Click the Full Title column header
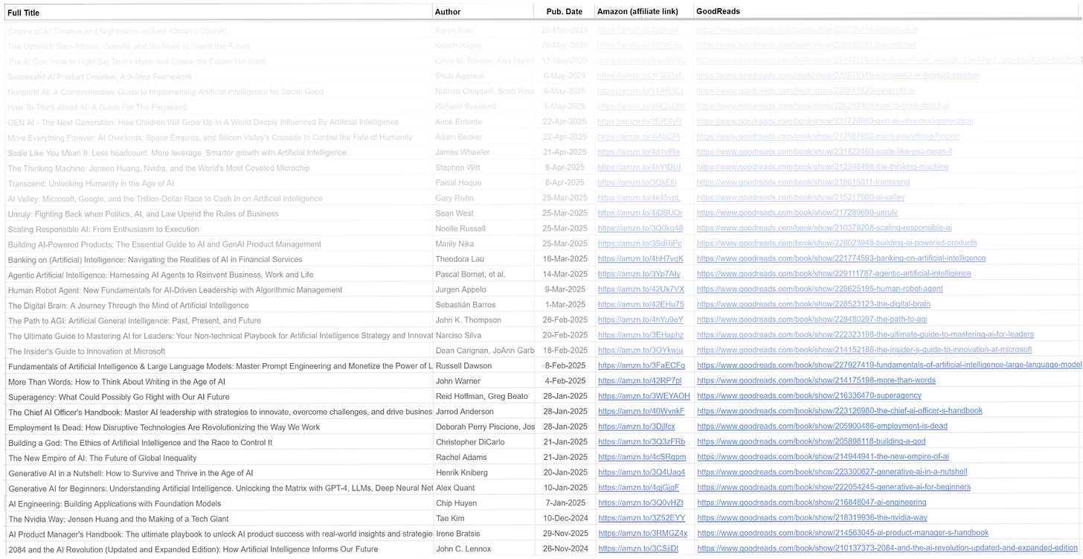The height and width of the screenshot is (559, 1083). pos(24,13)
